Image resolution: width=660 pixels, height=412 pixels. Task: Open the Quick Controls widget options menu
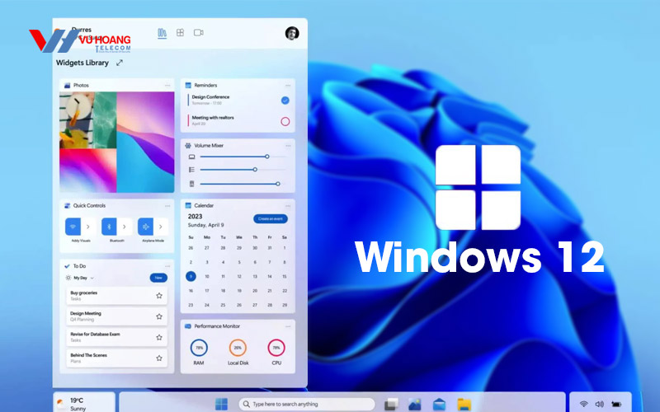pos(167,206)
